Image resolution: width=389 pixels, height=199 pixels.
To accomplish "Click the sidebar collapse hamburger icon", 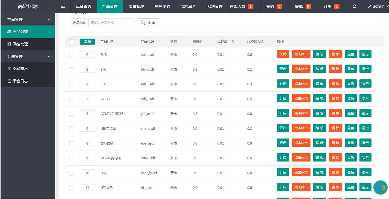I will click(x=63, y=6).
